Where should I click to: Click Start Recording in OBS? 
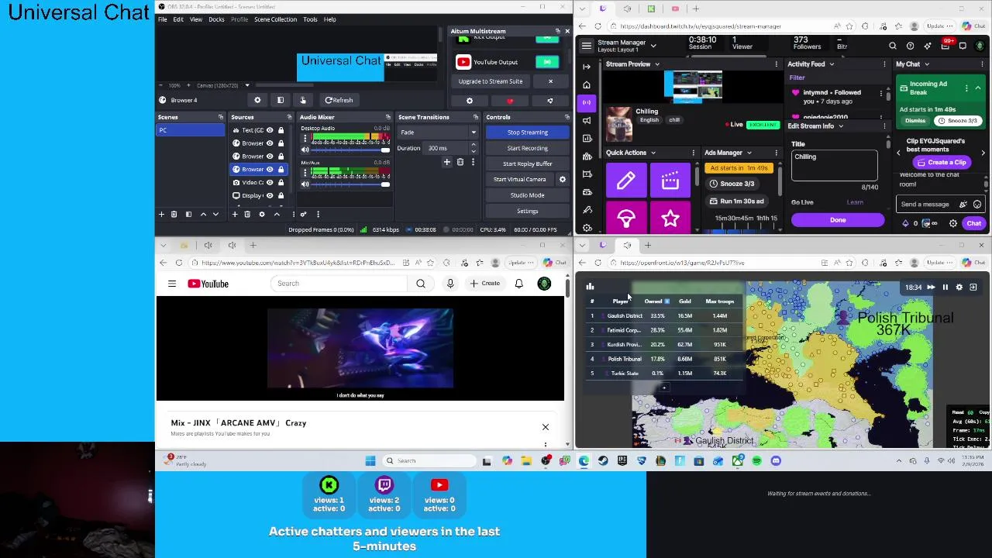528,148
